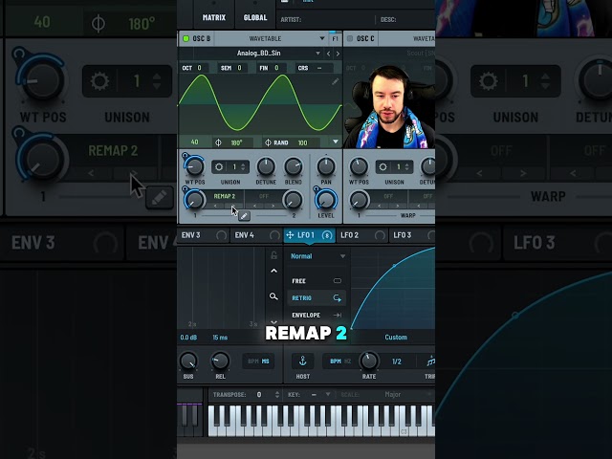Image resolution: width=612 pixels, height=459 pixels.
Task: Click the F1 filter routing button
Action: coord(336,38)
